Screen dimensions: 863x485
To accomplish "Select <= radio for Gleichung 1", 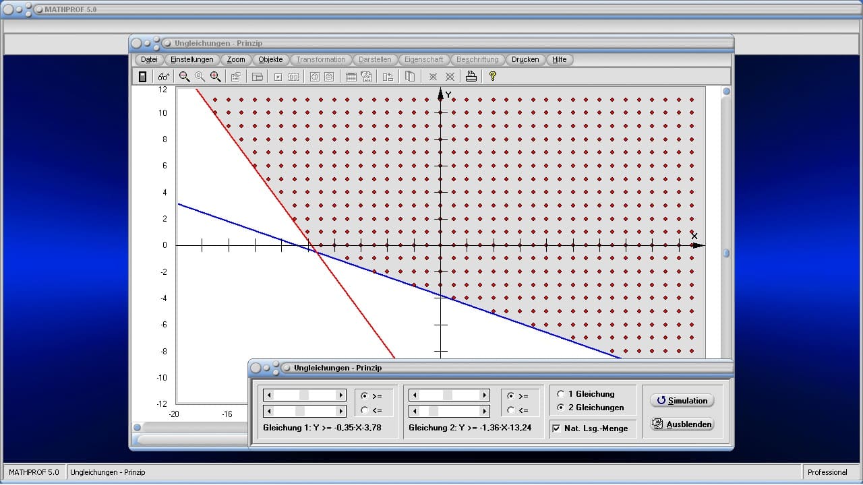I will pos(365,410).
